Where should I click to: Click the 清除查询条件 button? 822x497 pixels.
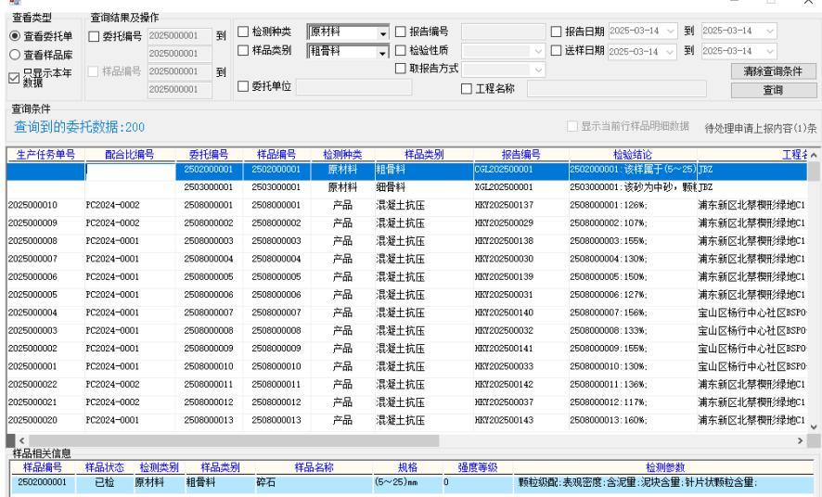pos(772,71)
